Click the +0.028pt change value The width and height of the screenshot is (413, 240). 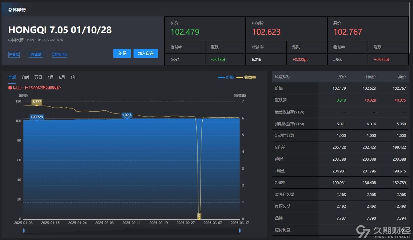[300, 59]
